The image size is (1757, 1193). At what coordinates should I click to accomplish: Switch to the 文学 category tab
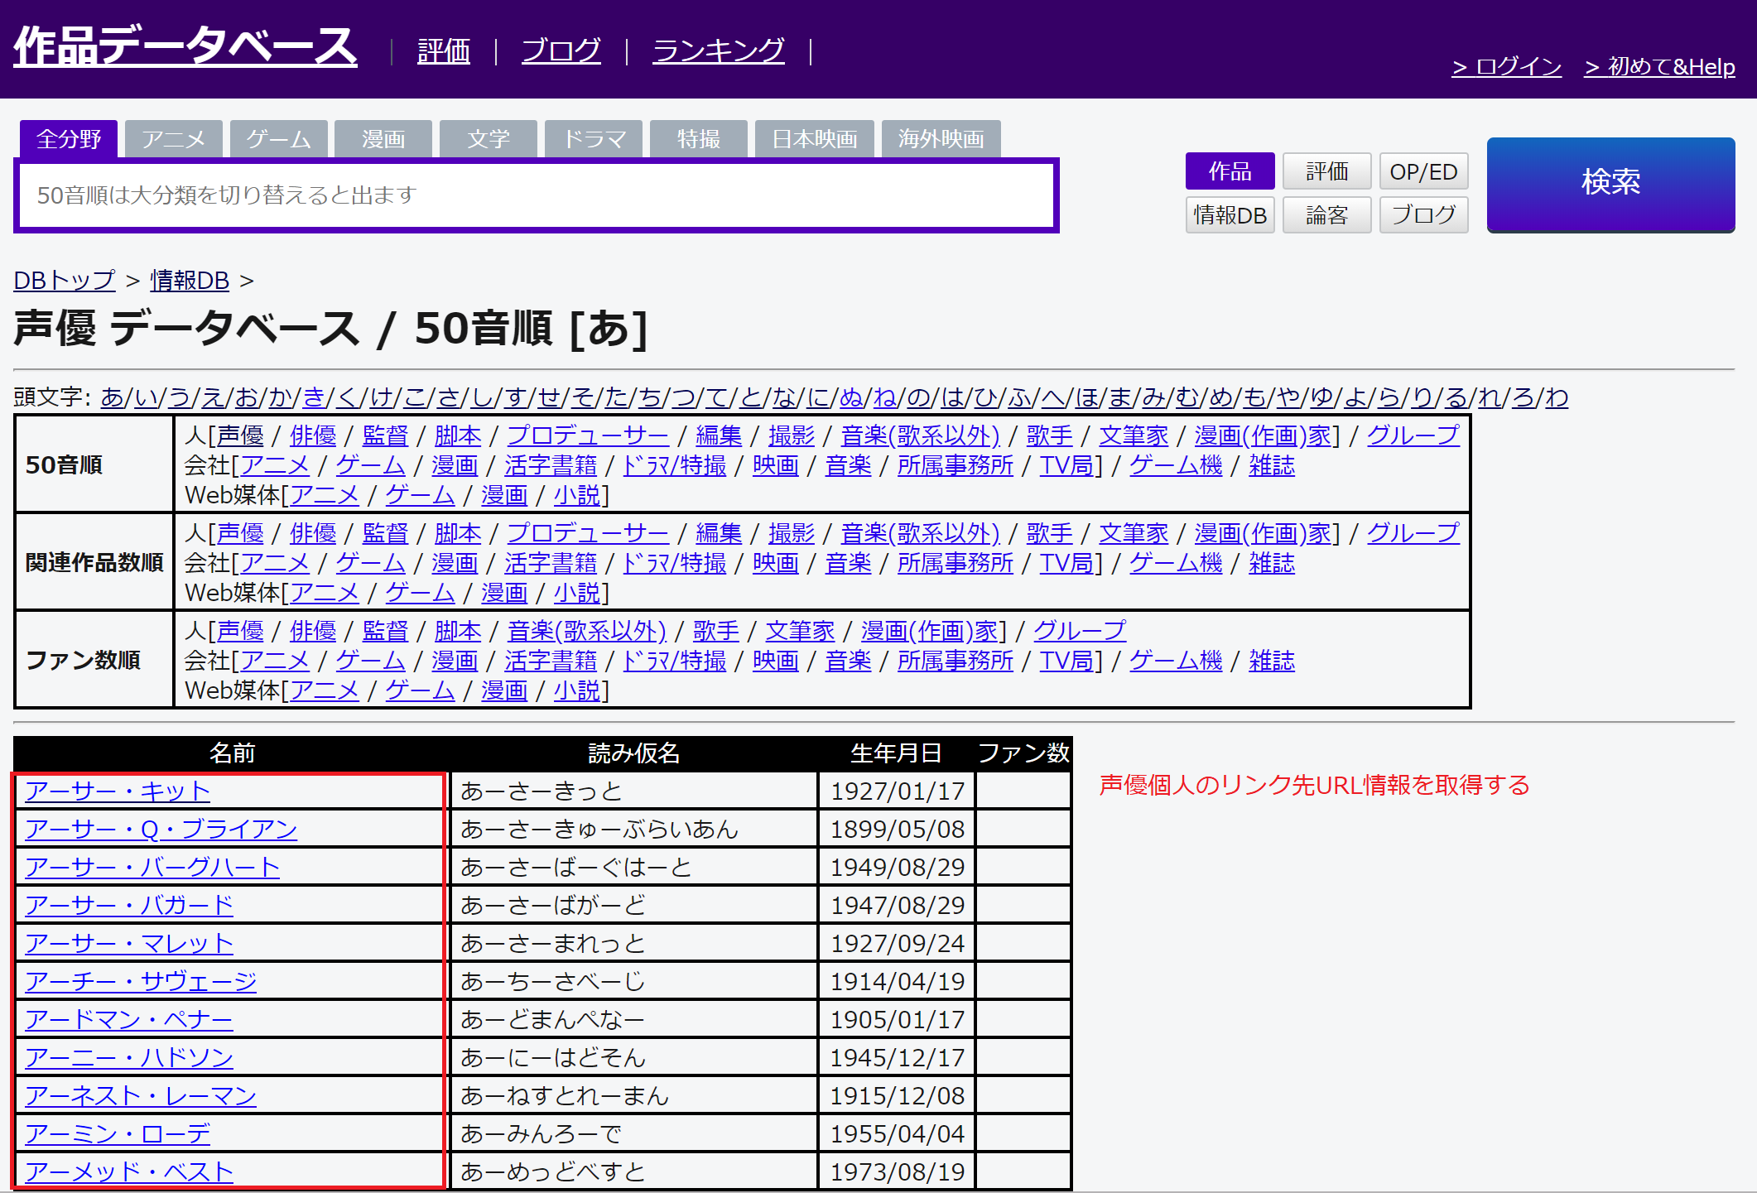489,138
